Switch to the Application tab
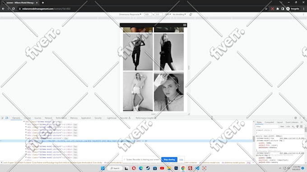The width and height of the screenshot is (307, 172). tap(86, 118)
